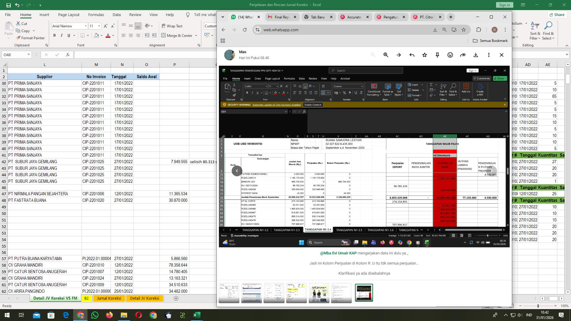Apply Wrap Text to the selection
Image resolution: width=571 pixels, height=321 pixels.
(172, 26)
